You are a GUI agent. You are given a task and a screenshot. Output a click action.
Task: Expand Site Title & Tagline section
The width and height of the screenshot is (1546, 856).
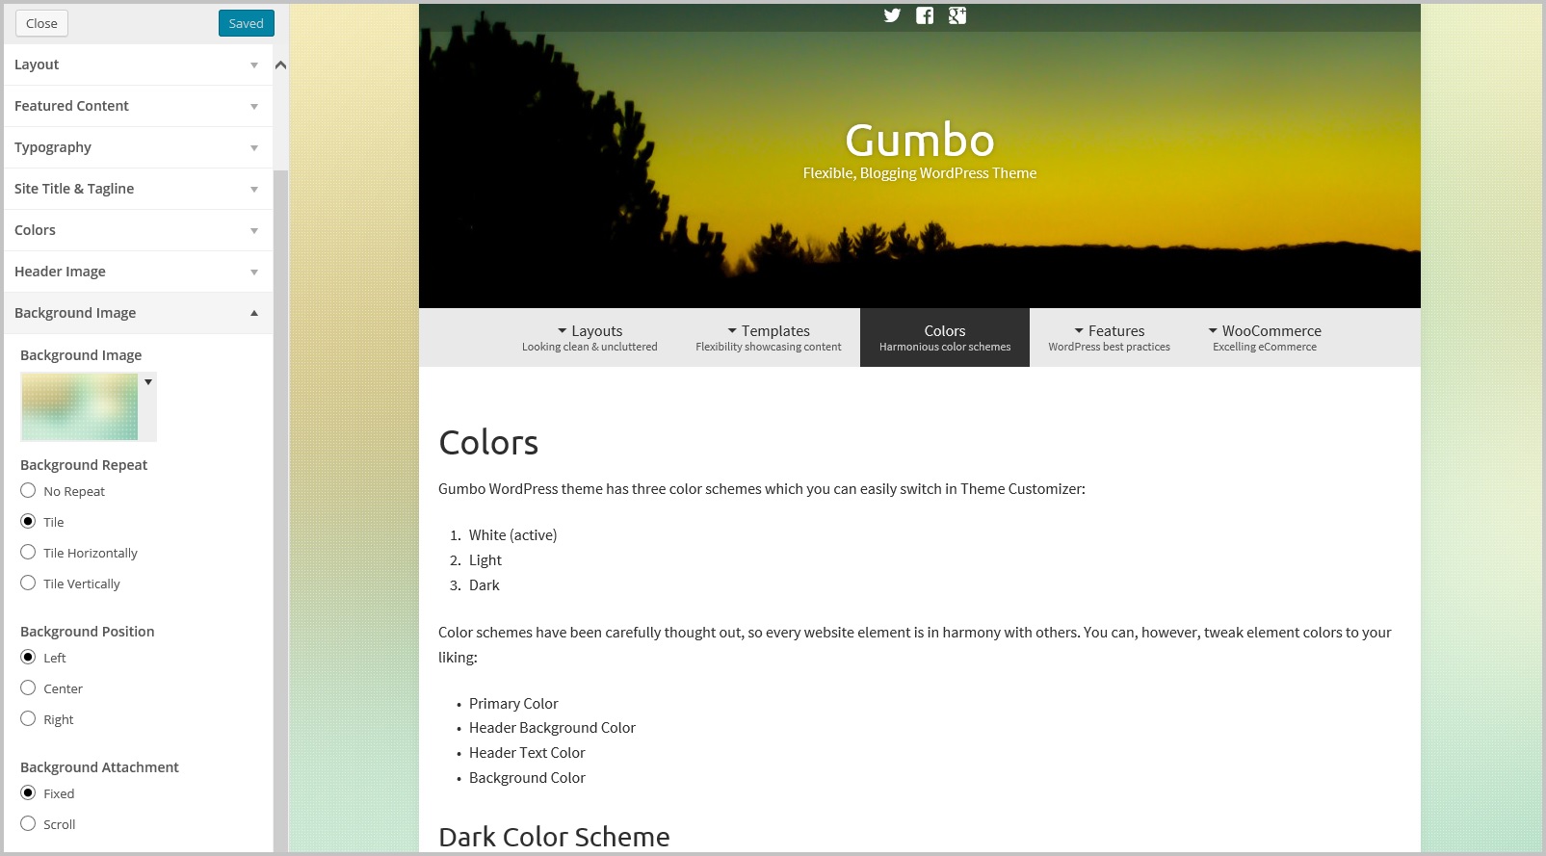point(138,189)
